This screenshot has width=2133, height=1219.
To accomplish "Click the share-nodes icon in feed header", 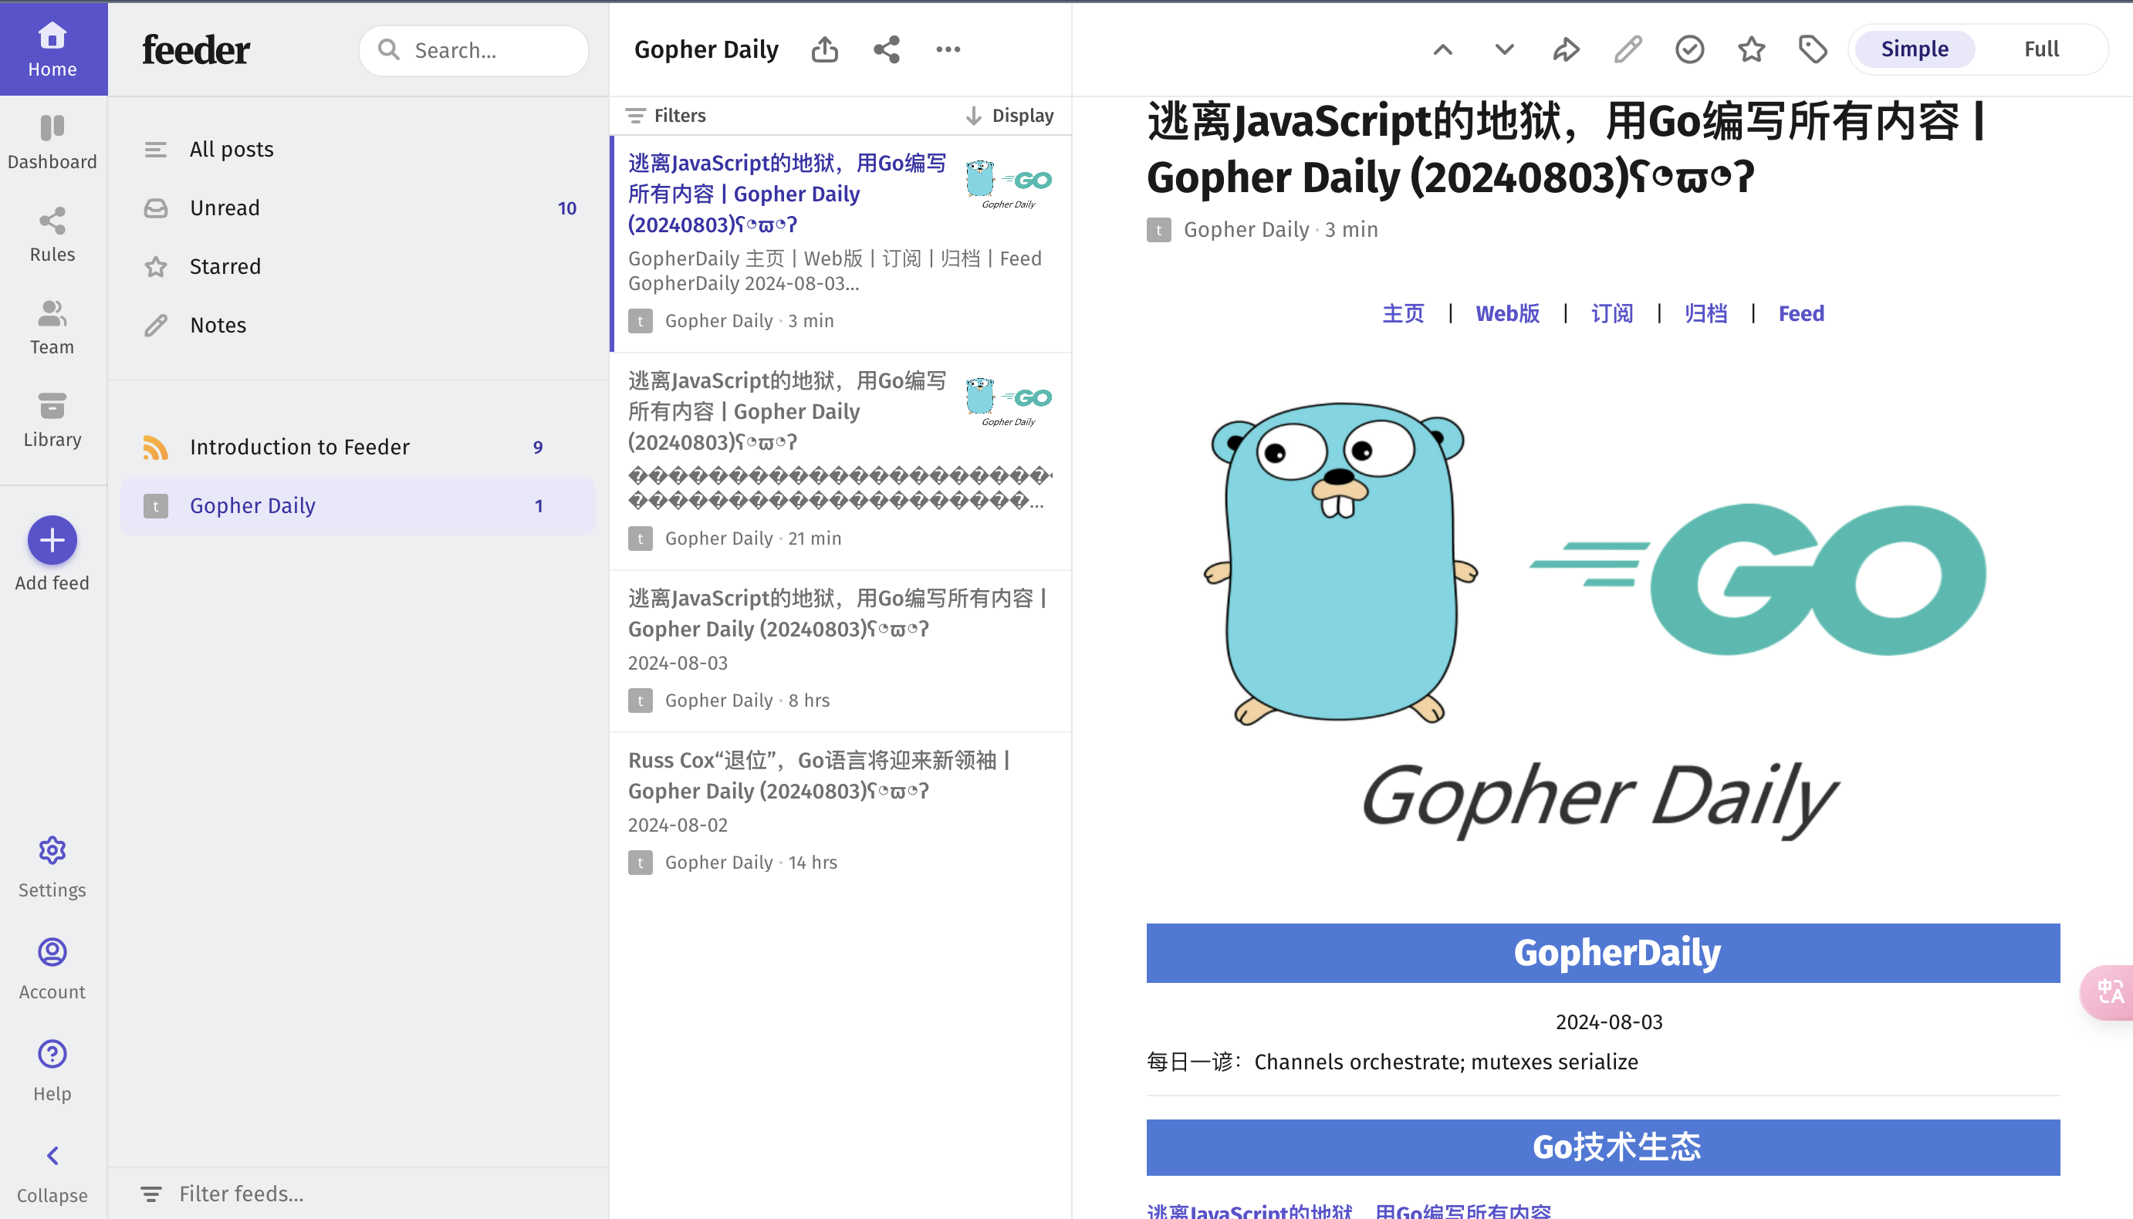I will 887,49.
